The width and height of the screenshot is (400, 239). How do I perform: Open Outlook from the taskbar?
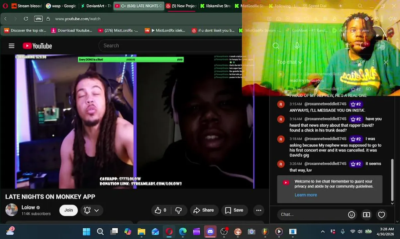coord(155,232)
